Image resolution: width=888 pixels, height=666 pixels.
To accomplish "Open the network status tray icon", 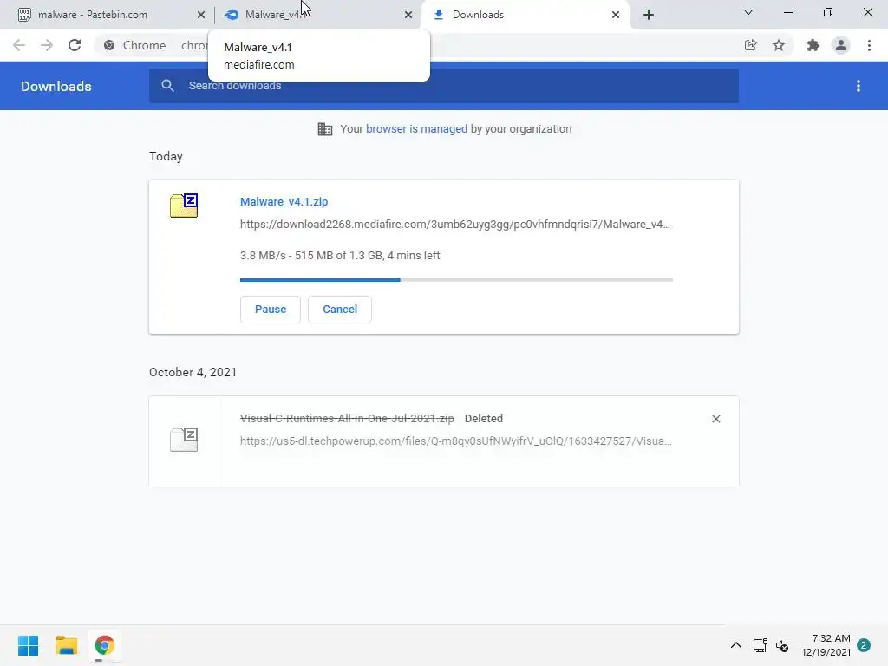I will (x=760, y=645).
